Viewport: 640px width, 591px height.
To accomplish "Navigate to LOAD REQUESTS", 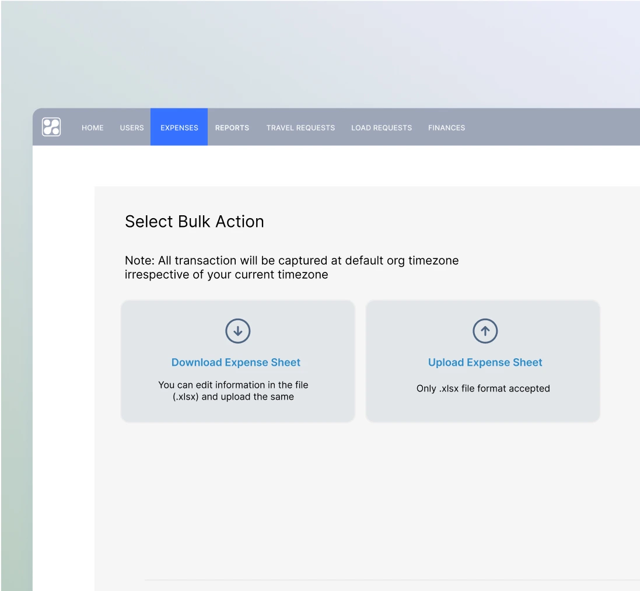I will click(x=382, y=128).
